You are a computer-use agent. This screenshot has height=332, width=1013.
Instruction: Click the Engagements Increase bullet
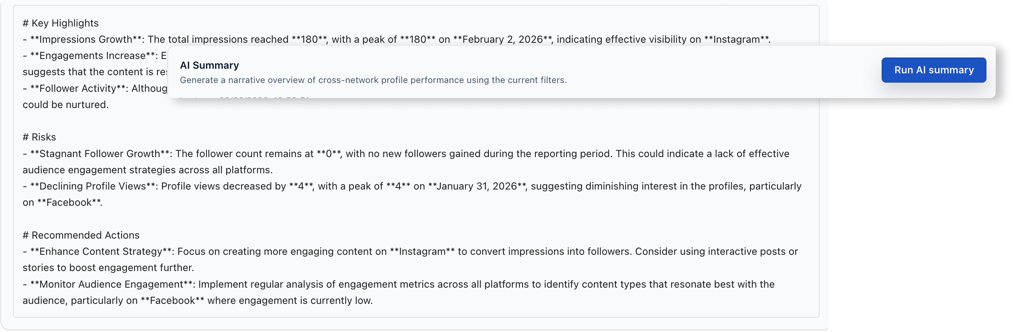point(90,55)
